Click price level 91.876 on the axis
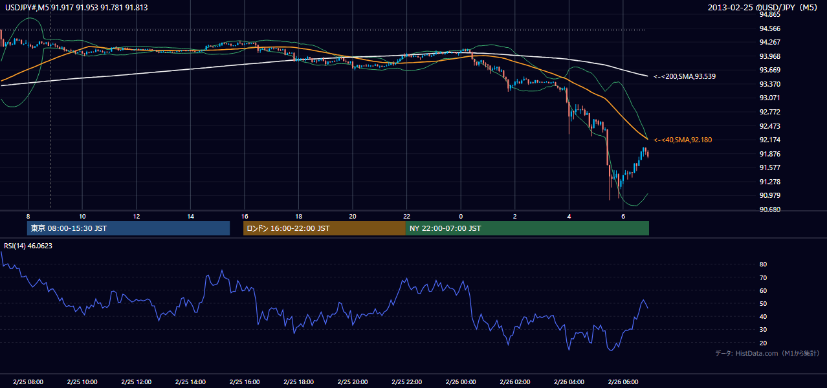This screenshot has height=388, width=827. (769, 154)
